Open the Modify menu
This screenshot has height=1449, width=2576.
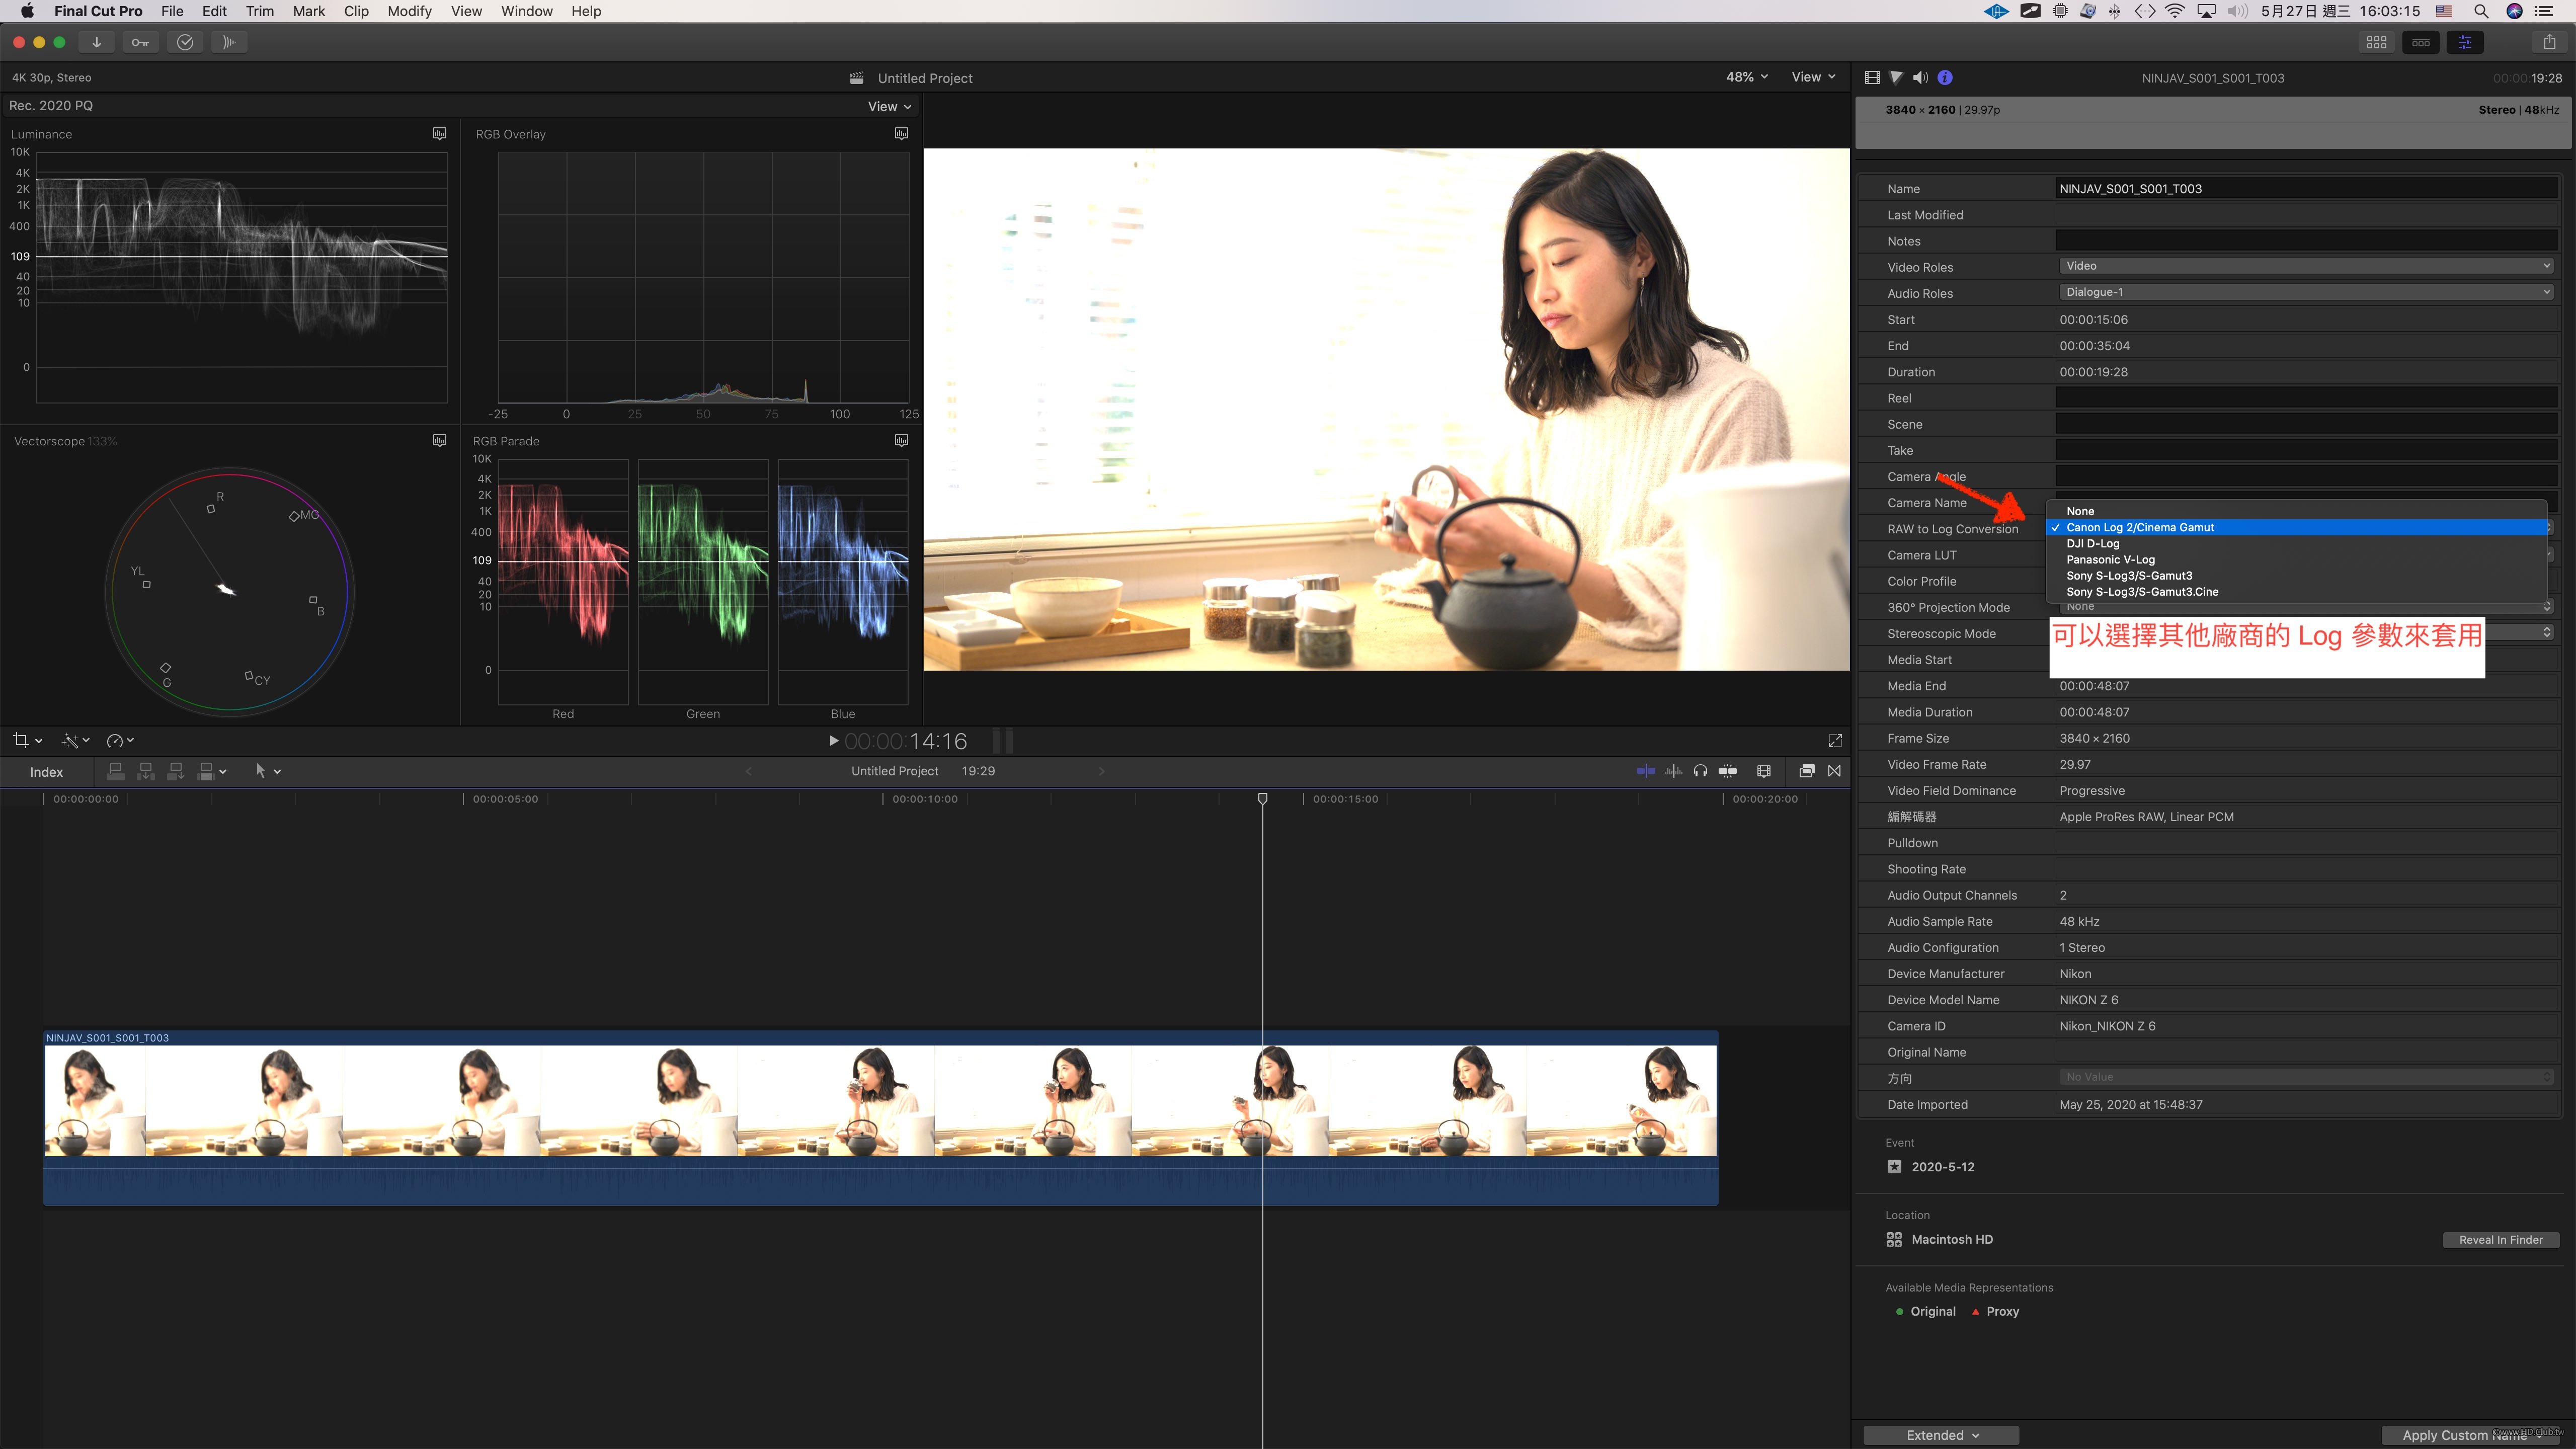pos(409,11)
